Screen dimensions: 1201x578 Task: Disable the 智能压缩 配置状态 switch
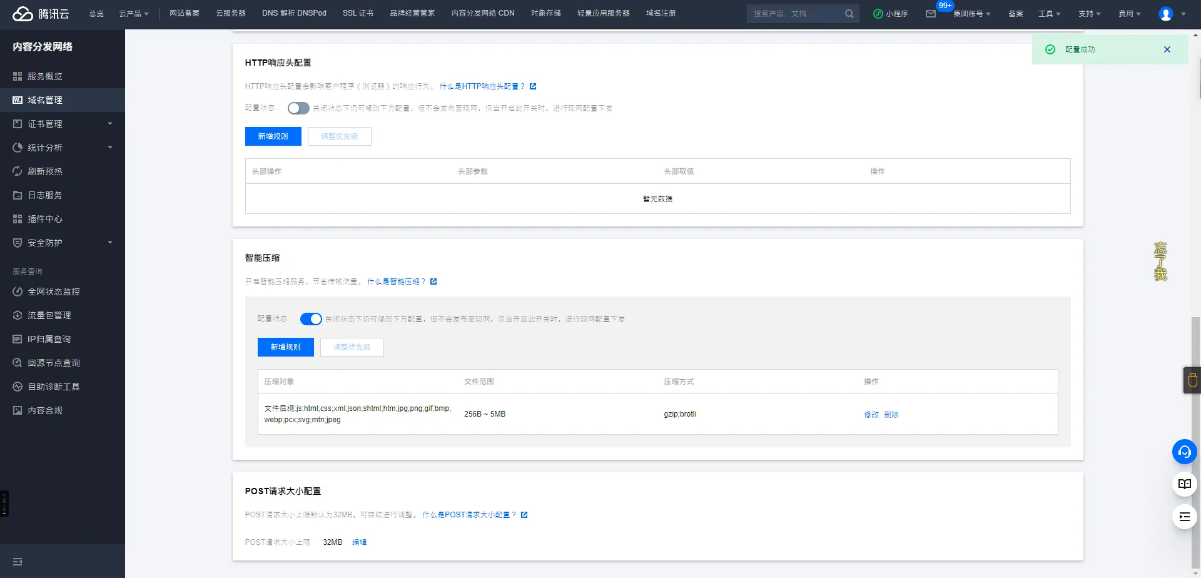click(x=310, y=318)
